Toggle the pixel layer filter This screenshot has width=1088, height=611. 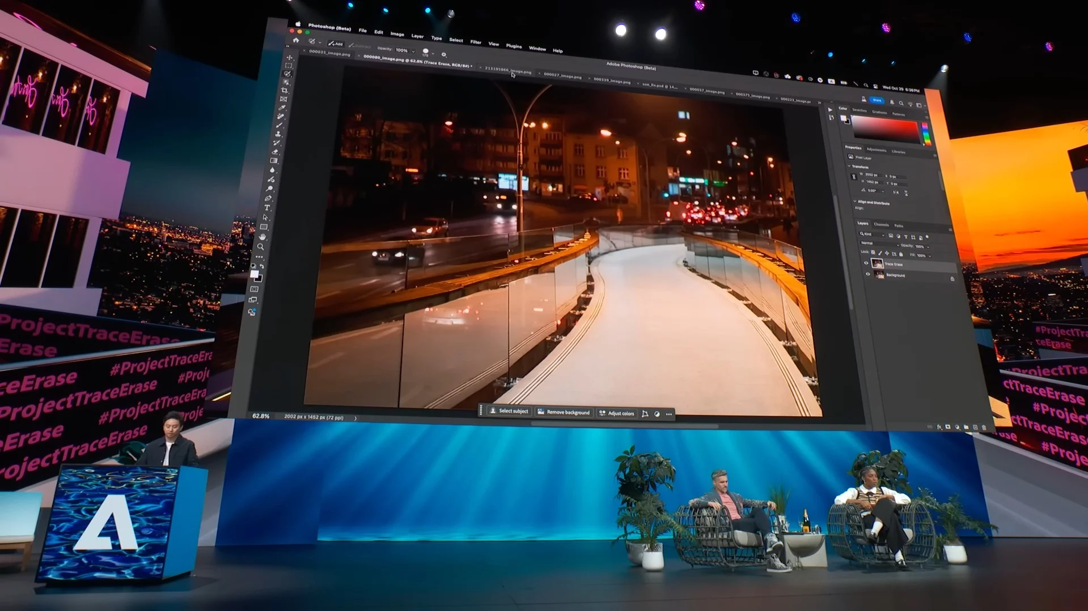[891, 236]
